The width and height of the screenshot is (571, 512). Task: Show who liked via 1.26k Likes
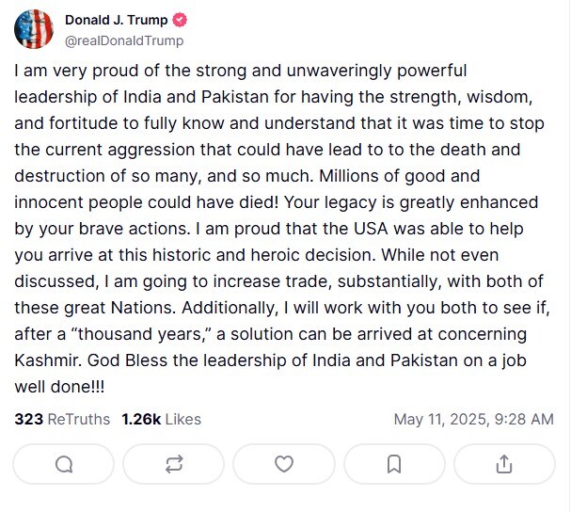pos(161,419)
